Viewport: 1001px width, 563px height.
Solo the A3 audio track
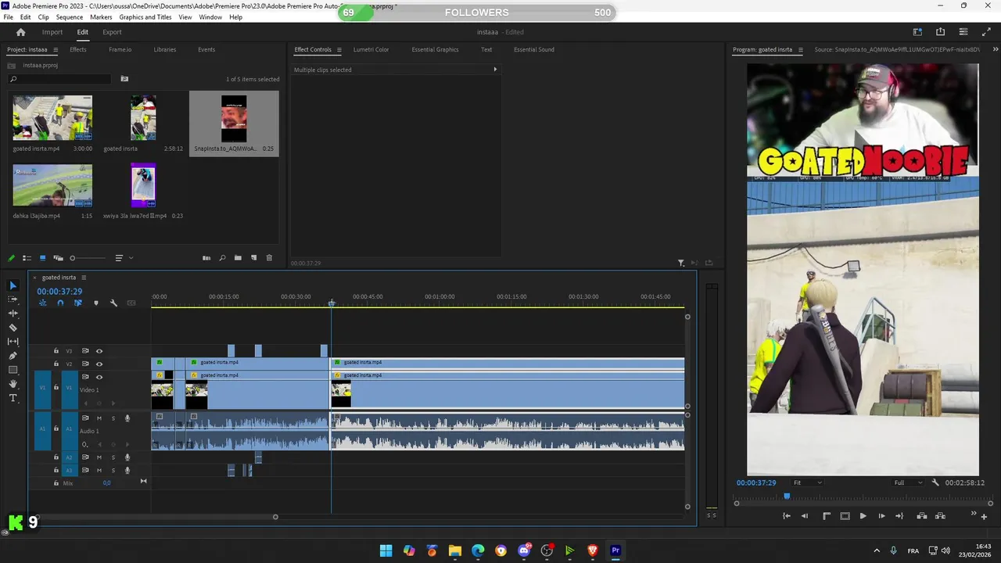point(113,470)
